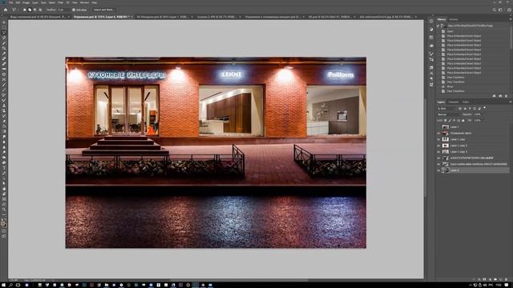Delete current history state trash icon
513x288 pixels.
(x=506, y=96)
